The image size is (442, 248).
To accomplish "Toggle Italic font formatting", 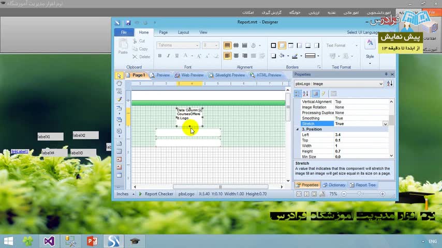I will tap(168, 56).
